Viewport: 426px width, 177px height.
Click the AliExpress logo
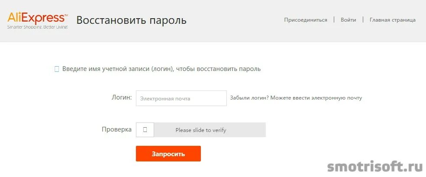click(38, 20)
